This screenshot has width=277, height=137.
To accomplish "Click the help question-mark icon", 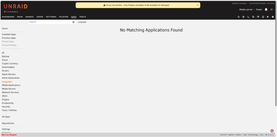I will pos(273,17).
